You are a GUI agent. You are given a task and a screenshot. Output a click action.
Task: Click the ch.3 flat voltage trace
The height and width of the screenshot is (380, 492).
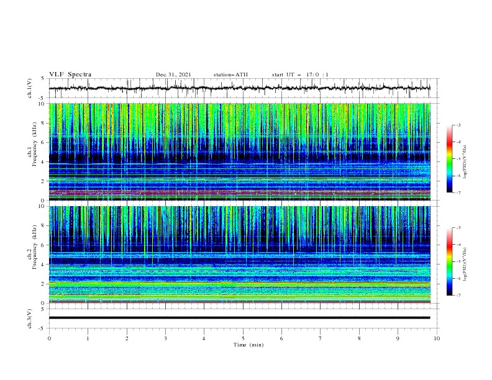(x=239, y=318)
